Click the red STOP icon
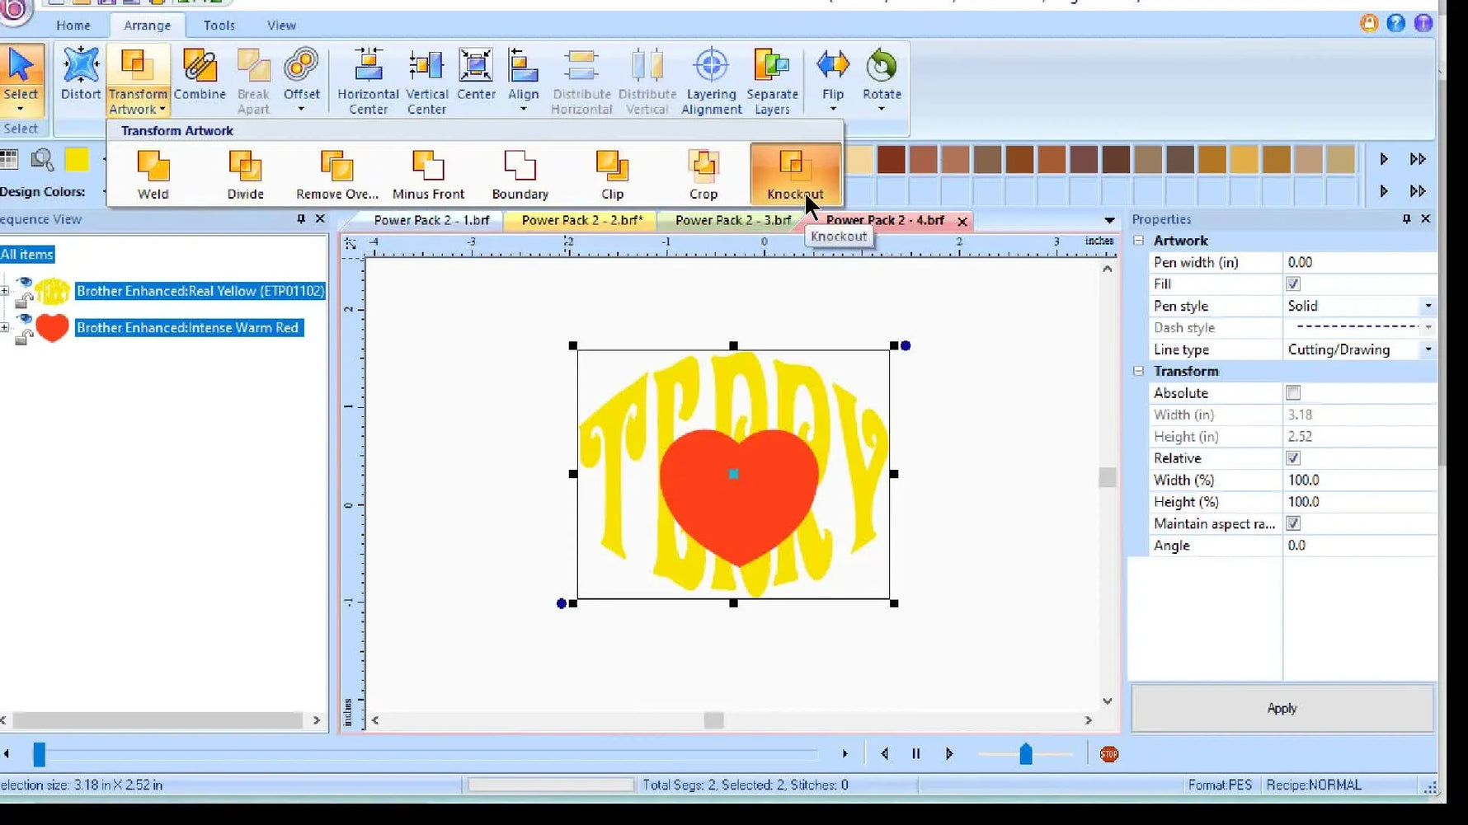Image resolution: width=1468 pixels, height=825 pixels. click(x=1109, y=753)
